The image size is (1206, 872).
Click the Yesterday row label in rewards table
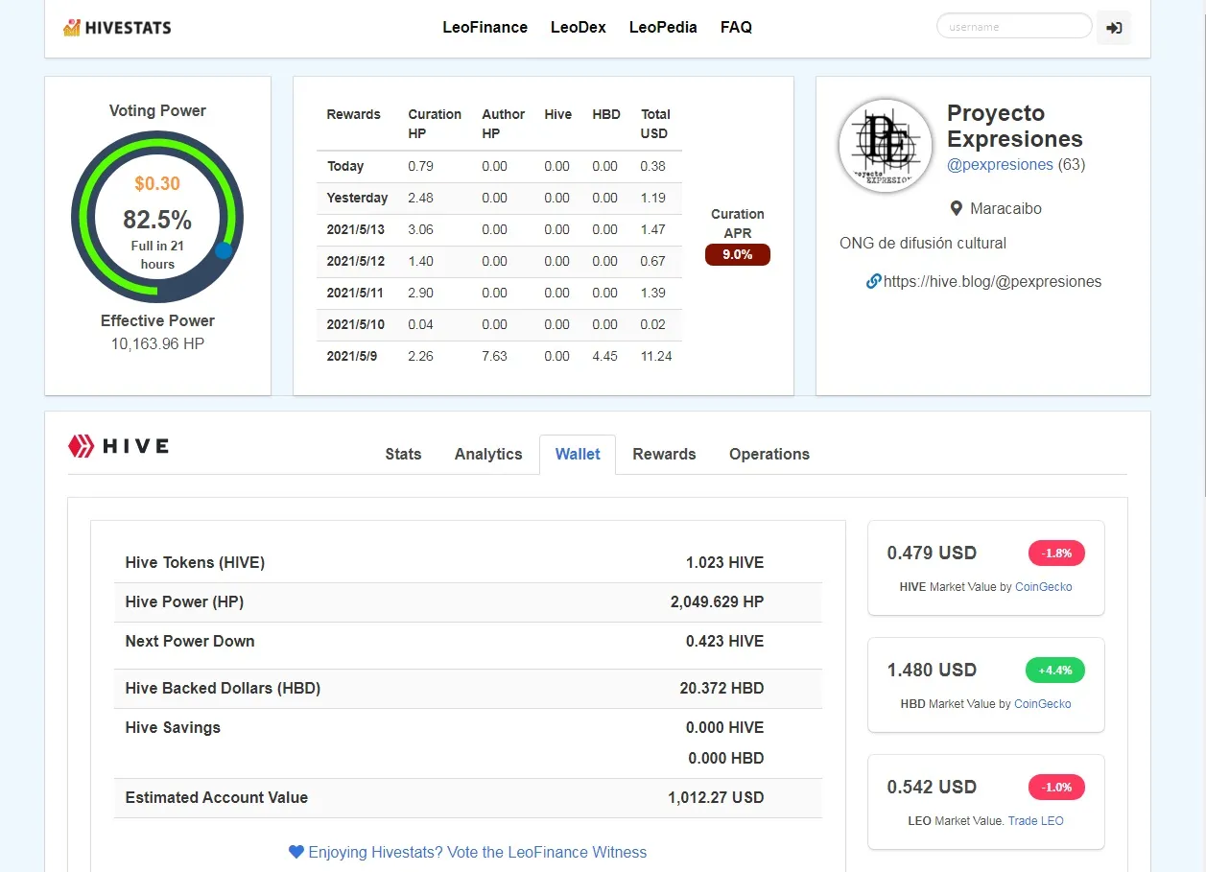click(x=357, y=198)
